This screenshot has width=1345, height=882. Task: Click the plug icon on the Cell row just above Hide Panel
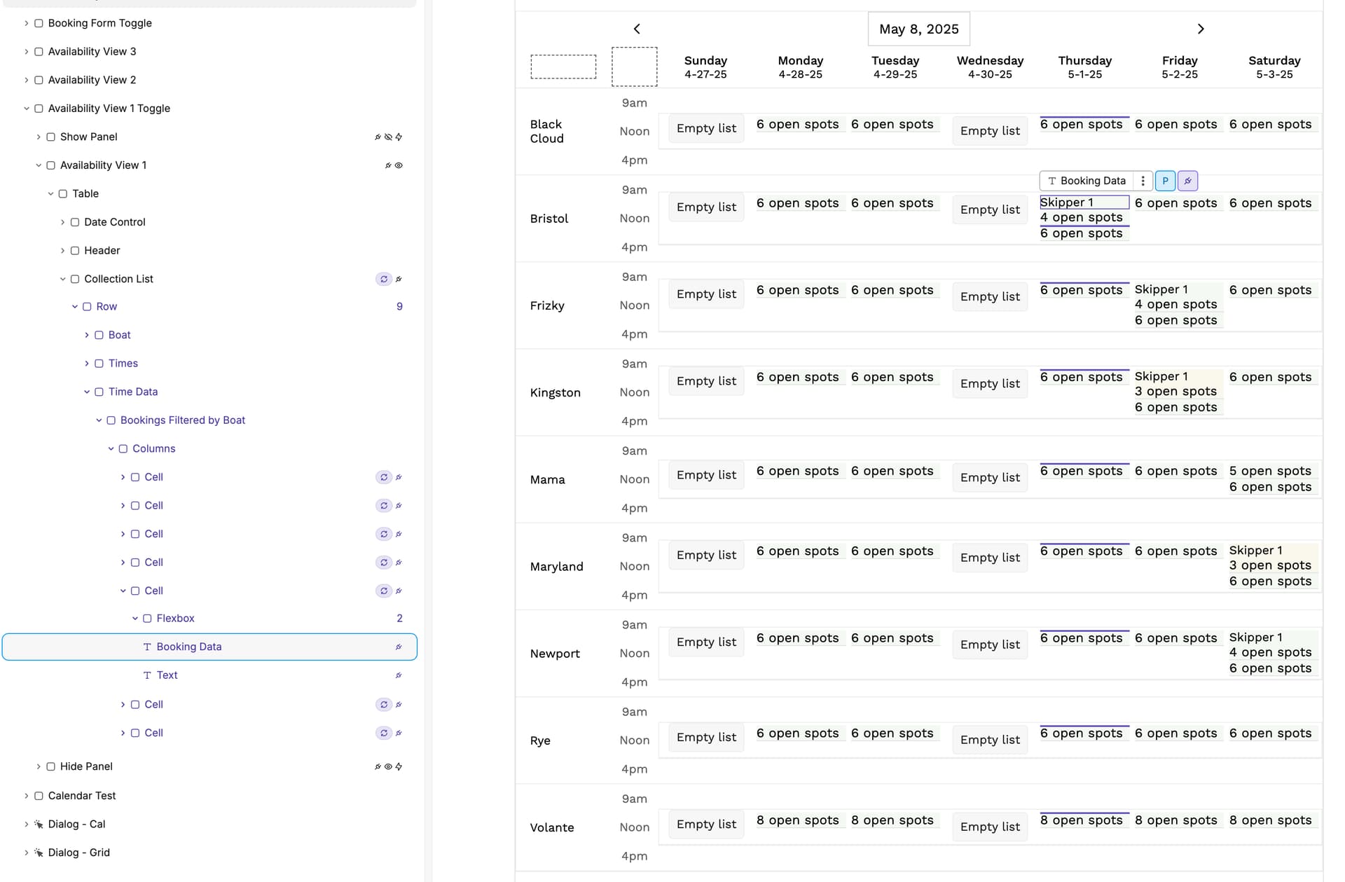tap(399, 733)
